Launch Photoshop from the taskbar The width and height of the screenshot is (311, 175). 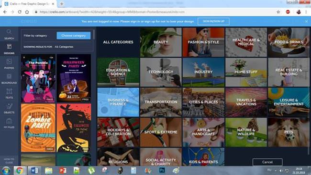point(162,170)
